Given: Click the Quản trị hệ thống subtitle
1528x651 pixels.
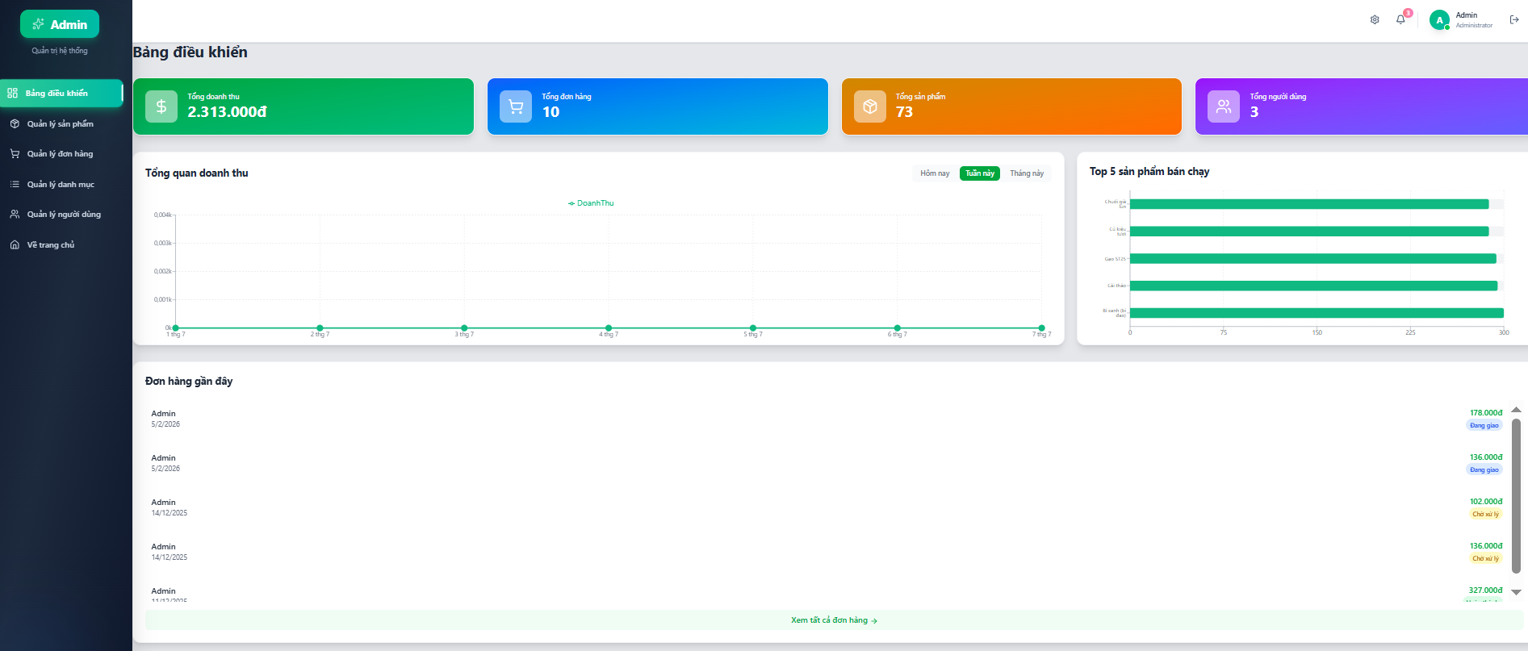Looking at the screenshot, I should click(x=60, y=51).
